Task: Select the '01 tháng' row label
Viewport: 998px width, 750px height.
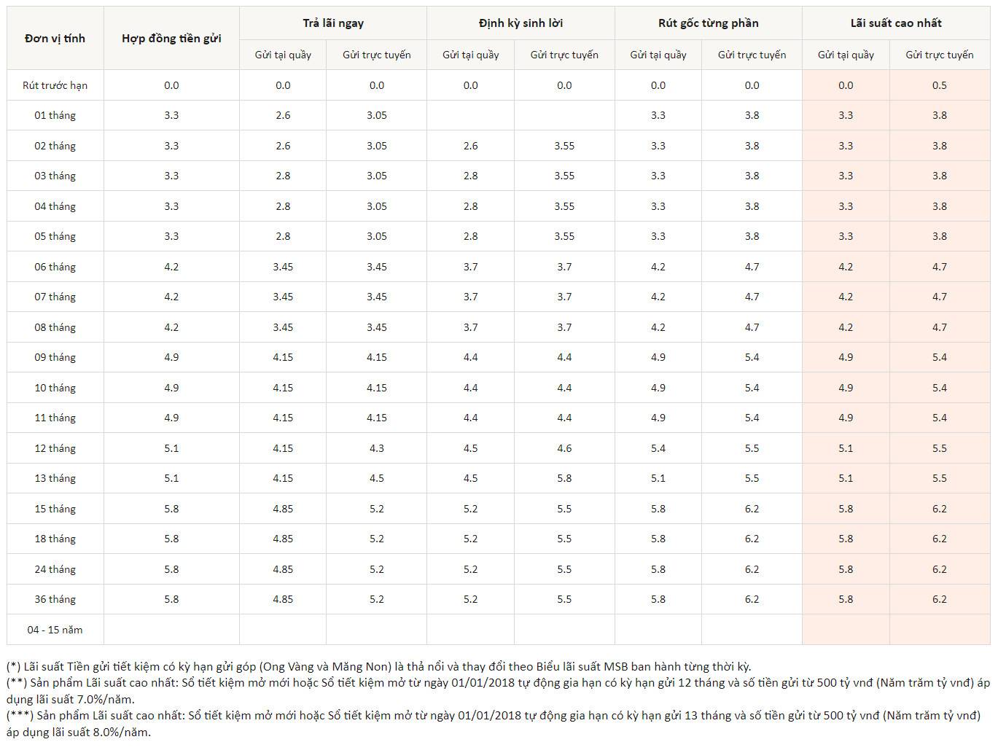Action: tap(55, 115)
